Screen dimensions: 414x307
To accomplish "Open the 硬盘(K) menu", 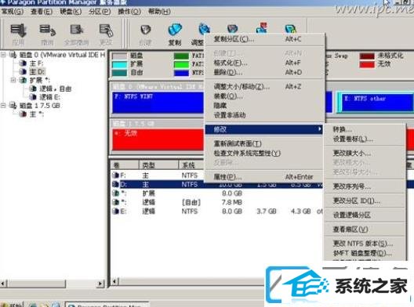I will point(71,12).
